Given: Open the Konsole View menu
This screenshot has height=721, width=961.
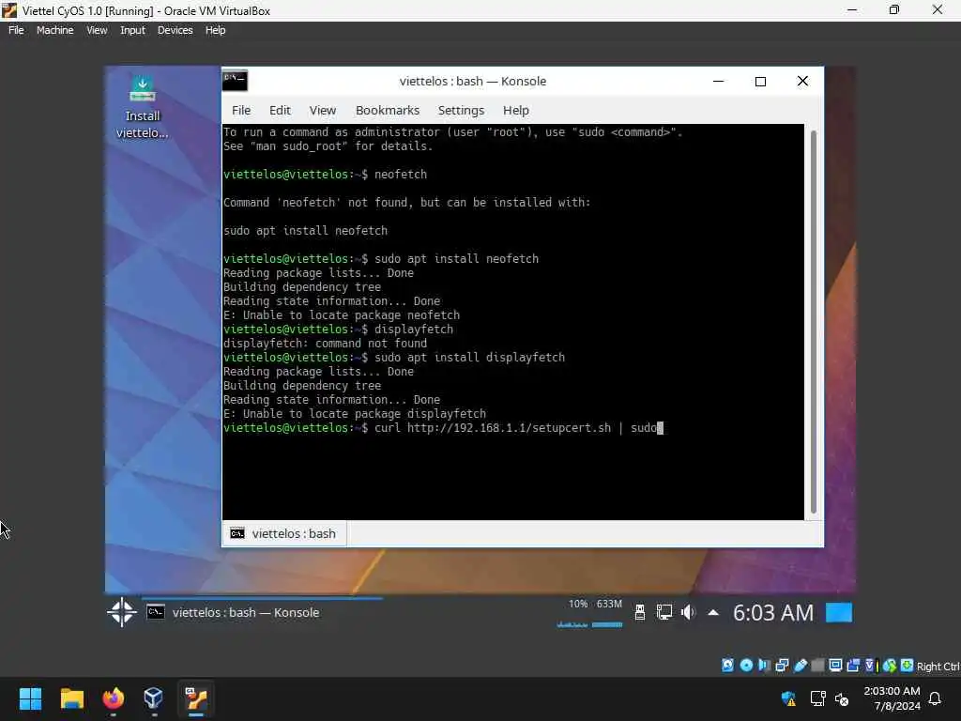Looking at the screenshot, I should [323, 111].
